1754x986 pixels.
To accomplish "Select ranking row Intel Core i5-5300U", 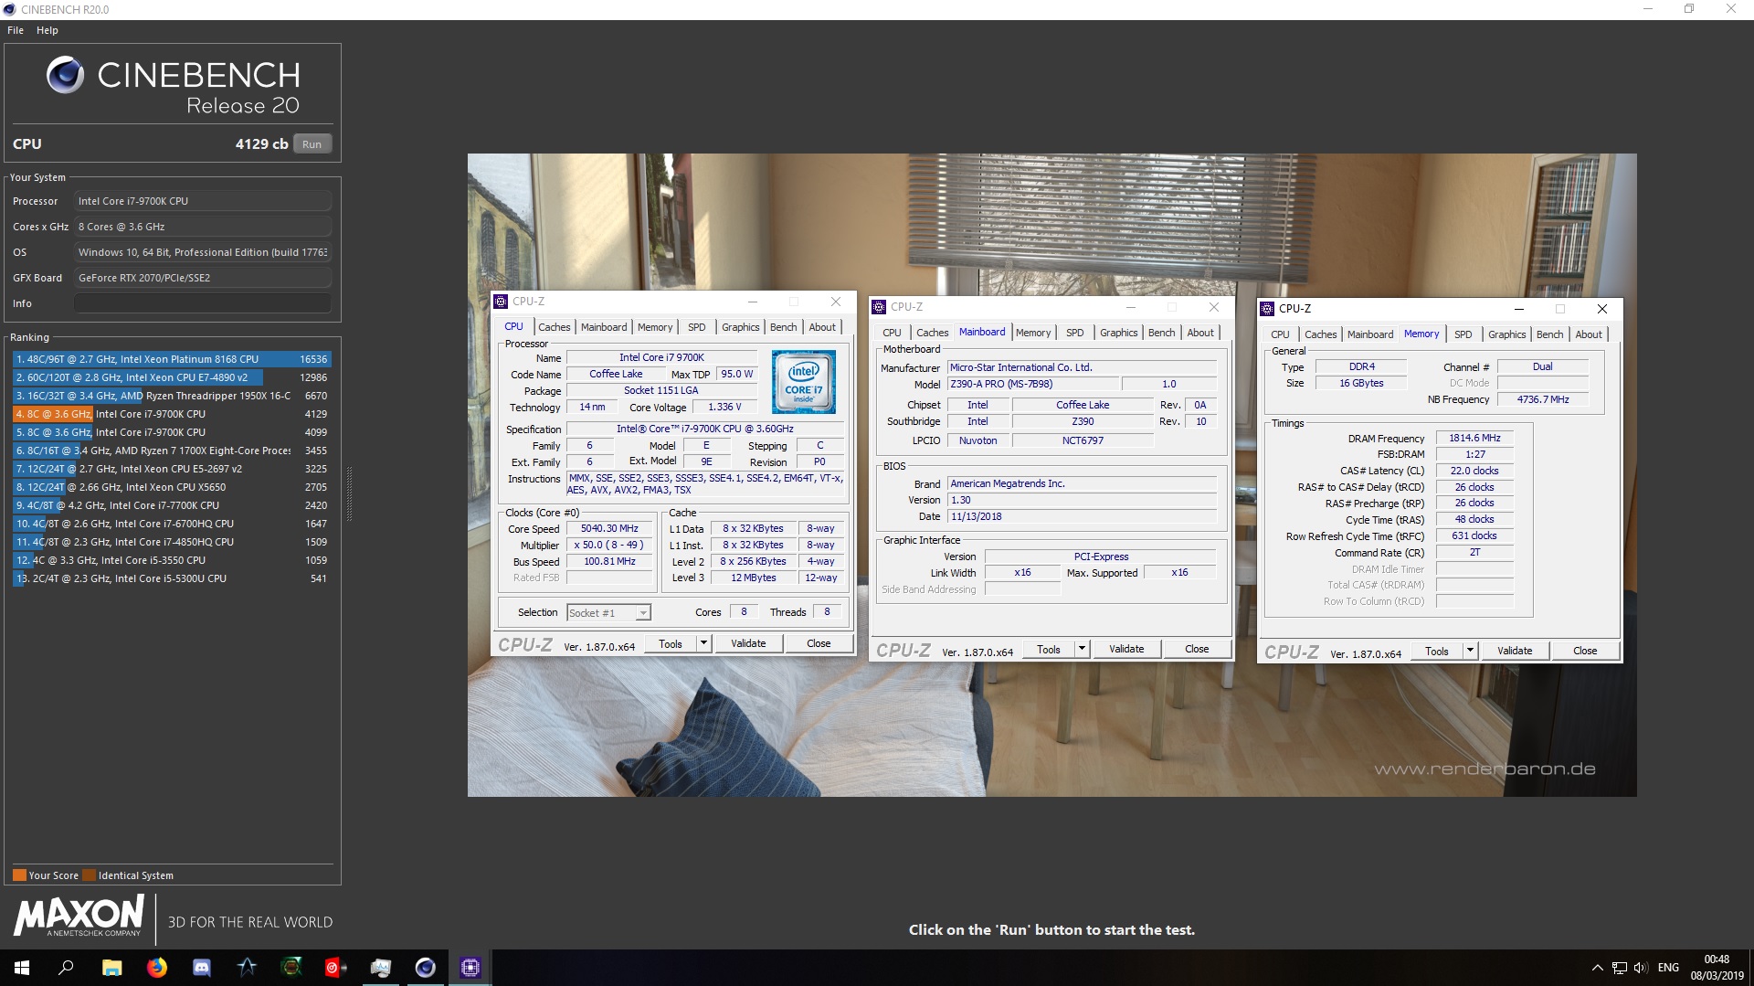I will tap(172, 578).
